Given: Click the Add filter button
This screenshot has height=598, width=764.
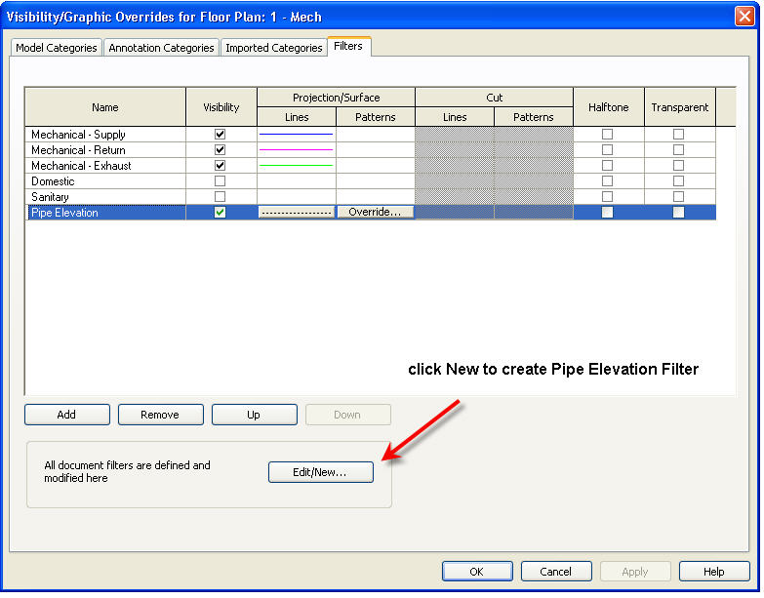Looking at the screenshot, I should (66, 415).
